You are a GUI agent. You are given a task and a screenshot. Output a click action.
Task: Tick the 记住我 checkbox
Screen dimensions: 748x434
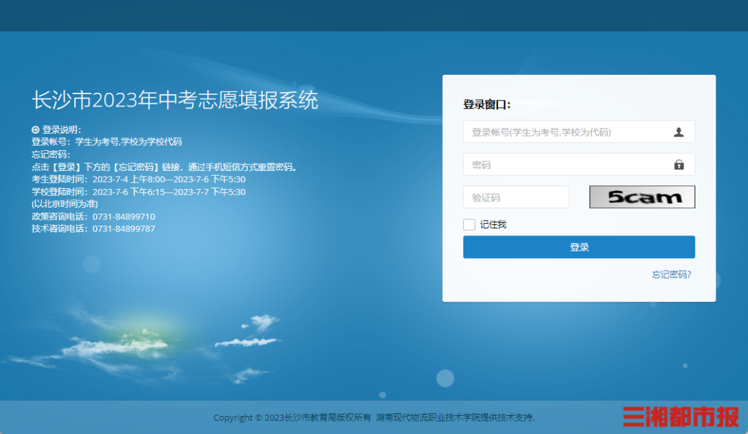469,224
